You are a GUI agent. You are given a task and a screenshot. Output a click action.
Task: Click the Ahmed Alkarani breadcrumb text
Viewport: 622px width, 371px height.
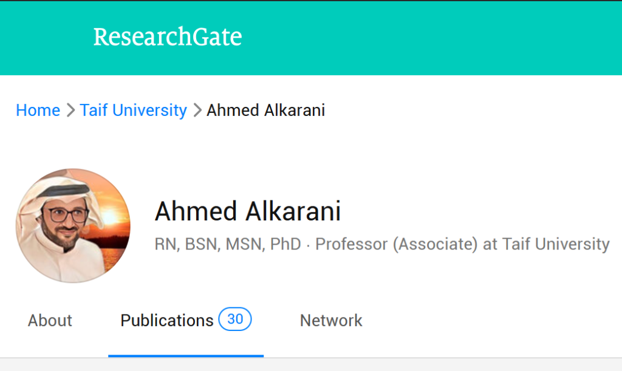(x=265, y=111)
